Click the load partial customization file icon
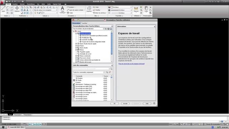This screenshot has height=129, width=229. pyautogui.click(x=106, y=29)
